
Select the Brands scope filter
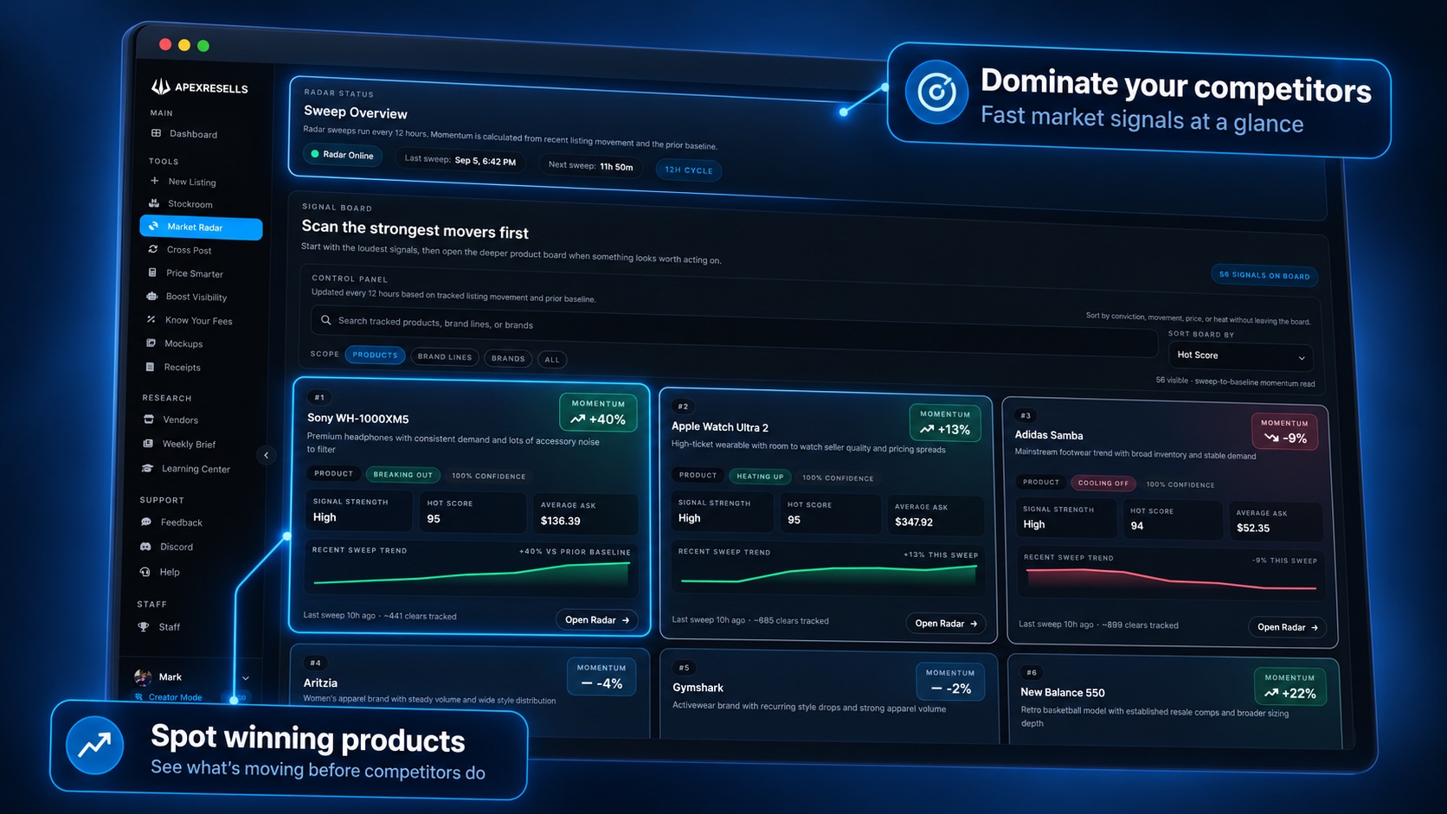[508, 358]
